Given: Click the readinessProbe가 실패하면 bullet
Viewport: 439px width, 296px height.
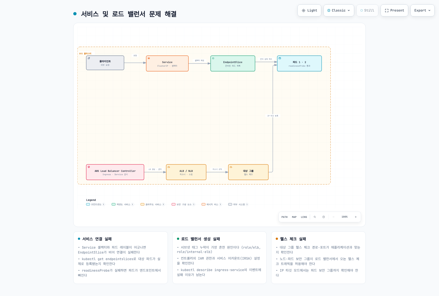Looking at the screenshot, I should [119, 273].
